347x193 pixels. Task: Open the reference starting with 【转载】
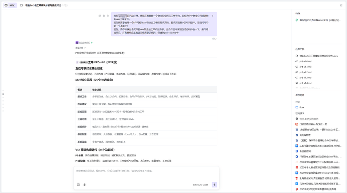(x=318, y=140)
